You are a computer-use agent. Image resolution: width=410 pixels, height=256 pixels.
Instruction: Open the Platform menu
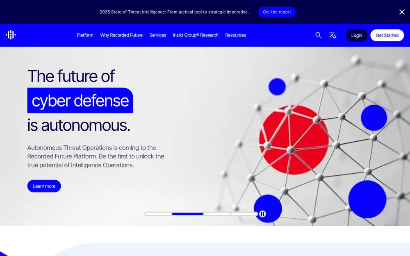point(85,35)
